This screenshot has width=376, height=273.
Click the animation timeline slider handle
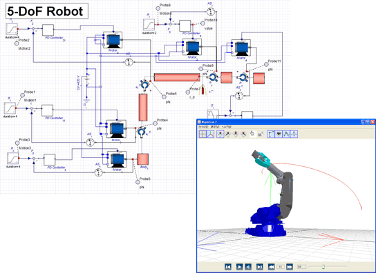[x=323, y=267]
